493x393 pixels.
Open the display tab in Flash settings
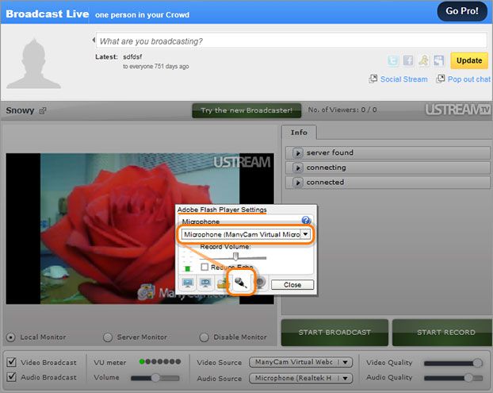[x=188, y=283]
